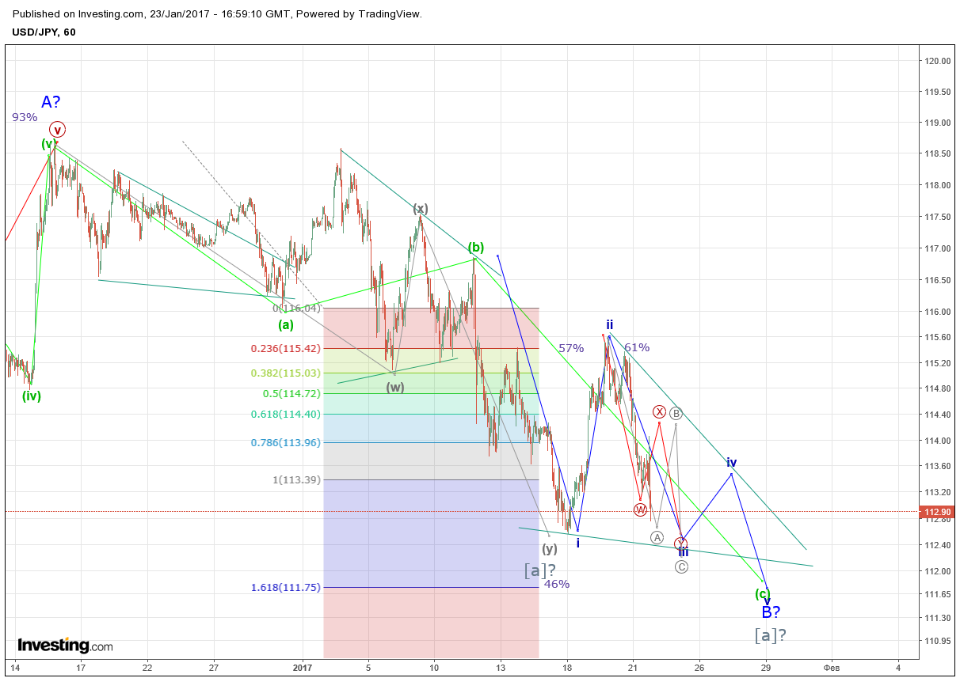Select the USD/JPY, 60 chart title
Viewport: 960px width, 678px height.
click(44, 32)
